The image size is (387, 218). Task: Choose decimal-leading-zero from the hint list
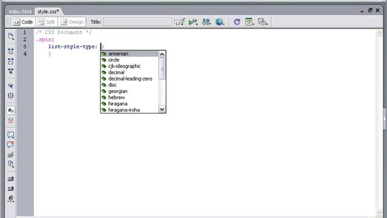click(x=129, y=79)
